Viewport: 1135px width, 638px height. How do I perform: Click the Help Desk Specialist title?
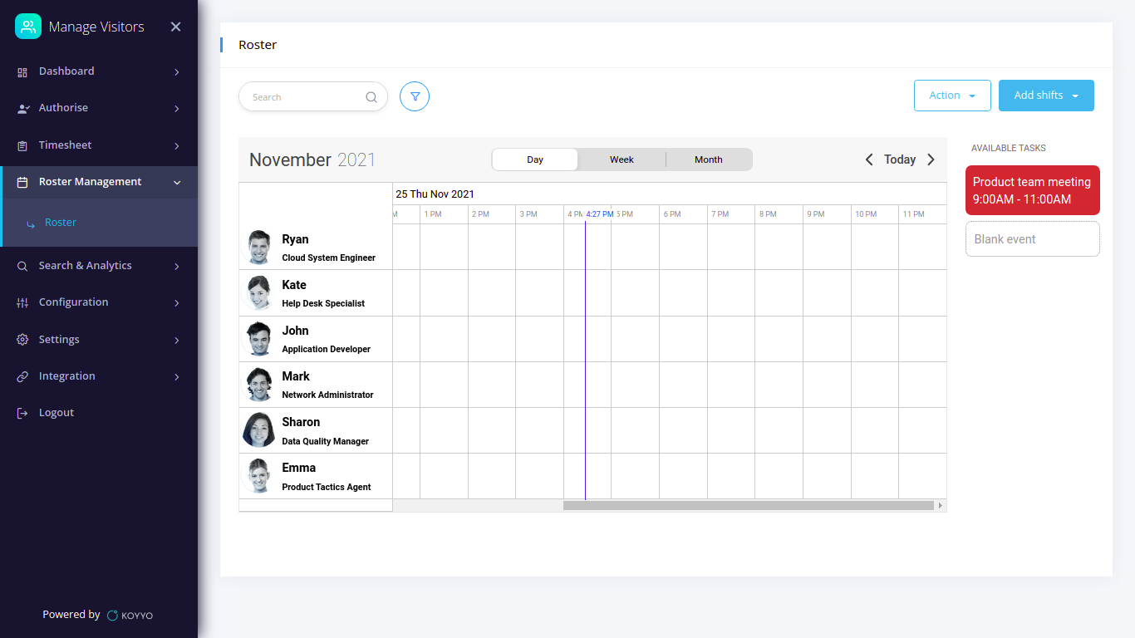click(x=323, y=303)
